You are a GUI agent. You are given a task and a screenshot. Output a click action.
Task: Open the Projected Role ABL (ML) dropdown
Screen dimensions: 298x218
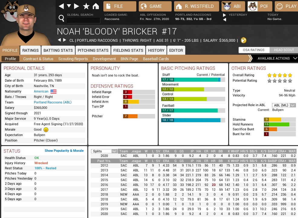point(284,105)
